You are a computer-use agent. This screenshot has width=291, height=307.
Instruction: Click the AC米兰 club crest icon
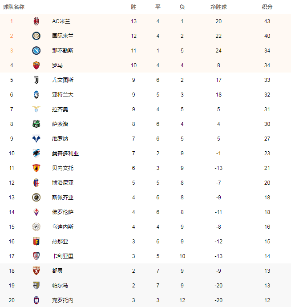36,21
